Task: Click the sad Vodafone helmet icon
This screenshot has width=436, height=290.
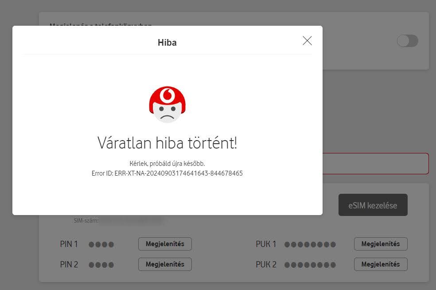Action: click(167, 104)
